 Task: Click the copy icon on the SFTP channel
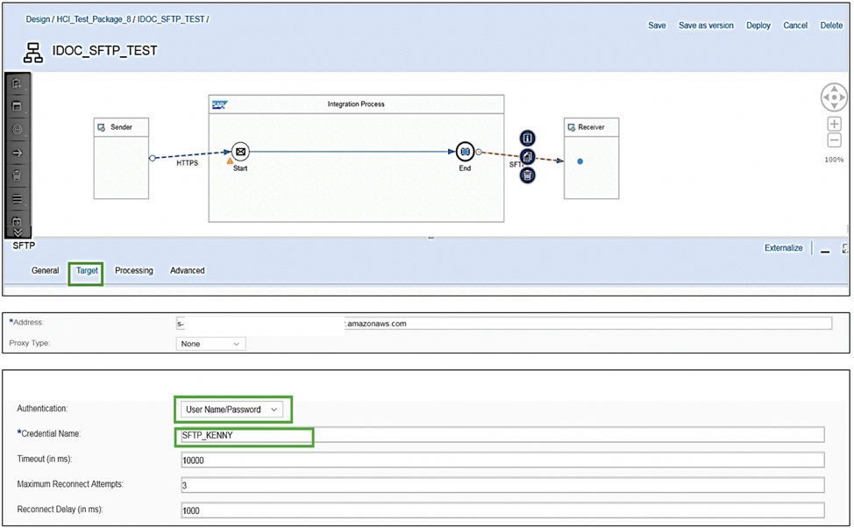528,157
